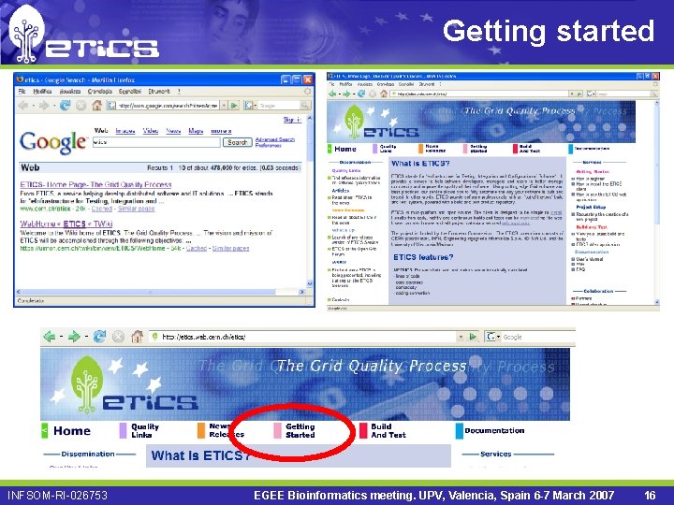Click Stop icon in small ETICS home page window
674x505 pixels.
click(x=373, y=94)
